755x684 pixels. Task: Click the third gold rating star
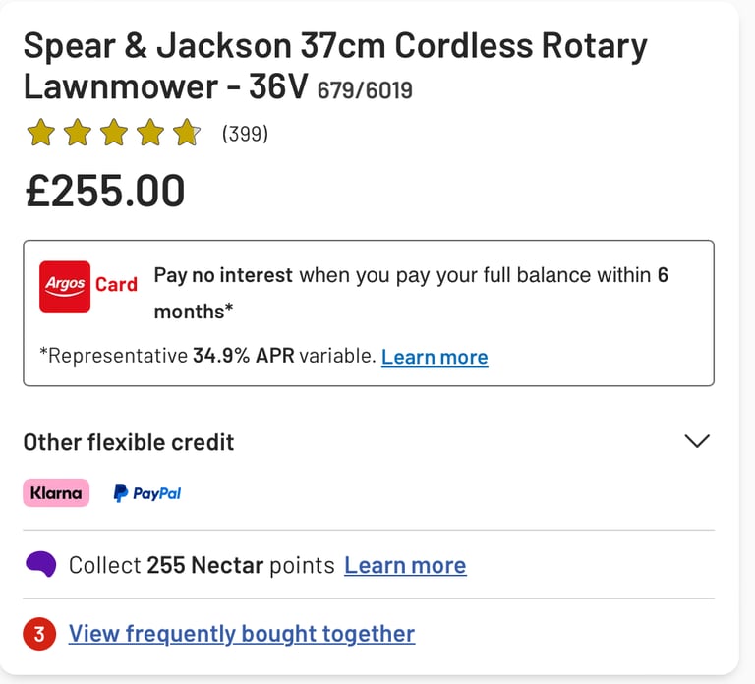[x=114, y=133]
